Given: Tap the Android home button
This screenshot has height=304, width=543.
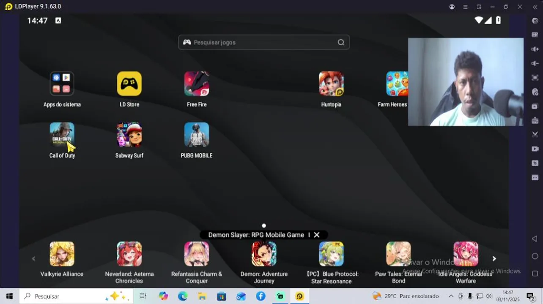Looking at the screenshot, I should (x=535, y=256).
